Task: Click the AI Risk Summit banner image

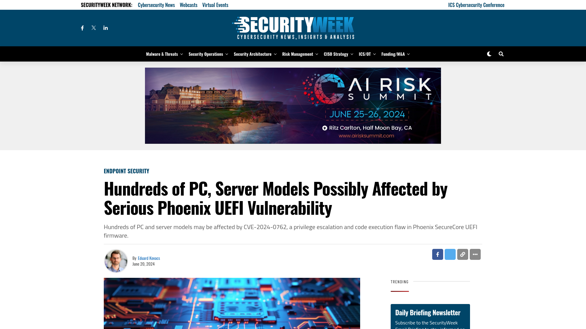Action: [293, 105]
